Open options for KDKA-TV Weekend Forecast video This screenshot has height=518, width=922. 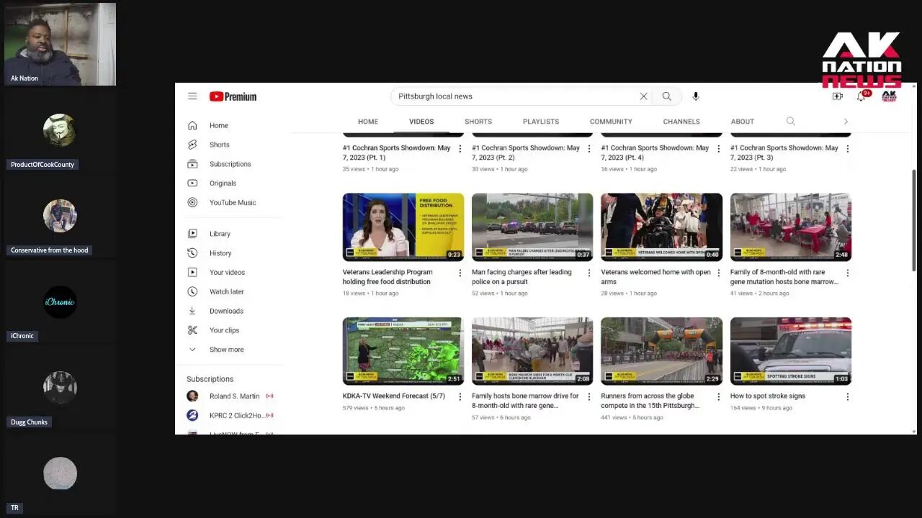(x=460, y=397)
